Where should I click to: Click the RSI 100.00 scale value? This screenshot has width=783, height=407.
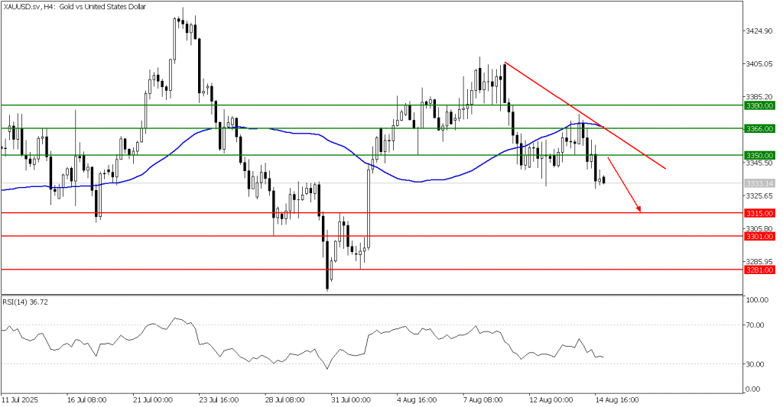click(757, 300)
